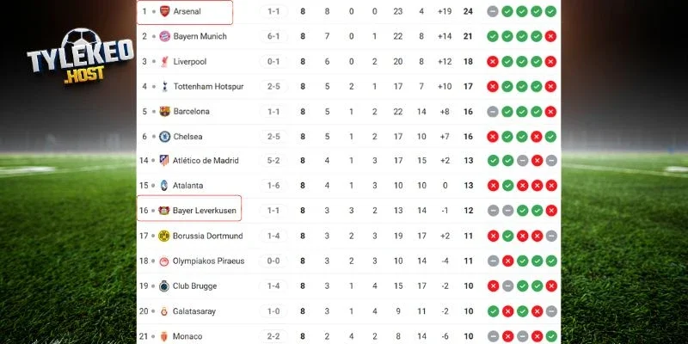Select the Monaco team name
This screenshot has width=688, height=344.
[x=187, y=335]
